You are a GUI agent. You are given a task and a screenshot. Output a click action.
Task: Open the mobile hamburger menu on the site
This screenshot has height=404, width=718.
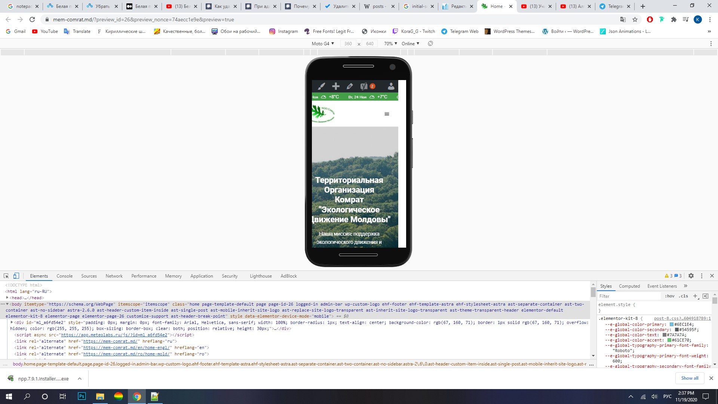[387, 114]
